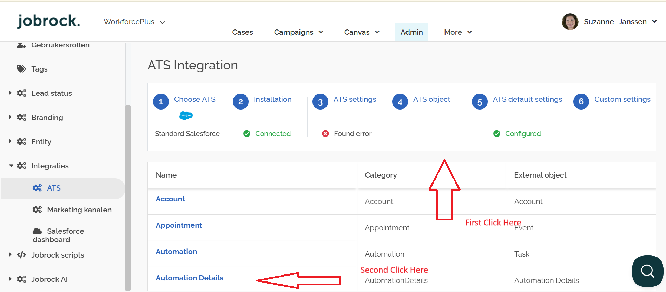The height and width of the screenshot is (292, 666).
Task: Click step 3 circle for ATS settings
Action: [x=321, y=102]
